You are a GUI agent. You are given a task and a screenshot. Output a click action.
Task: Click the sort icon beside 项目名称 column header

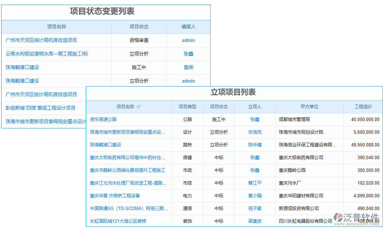[x=139, y=107]
